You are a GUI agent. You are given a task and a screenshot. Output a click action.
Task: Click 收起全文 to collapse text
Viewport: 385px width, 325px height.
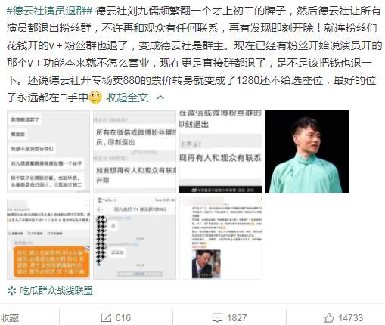click(x=127, y=97)
